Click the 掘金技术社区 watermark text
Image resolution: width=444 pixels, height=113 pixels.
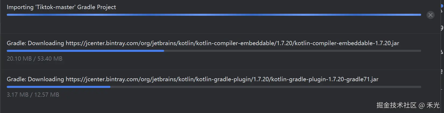coord(396,105)
